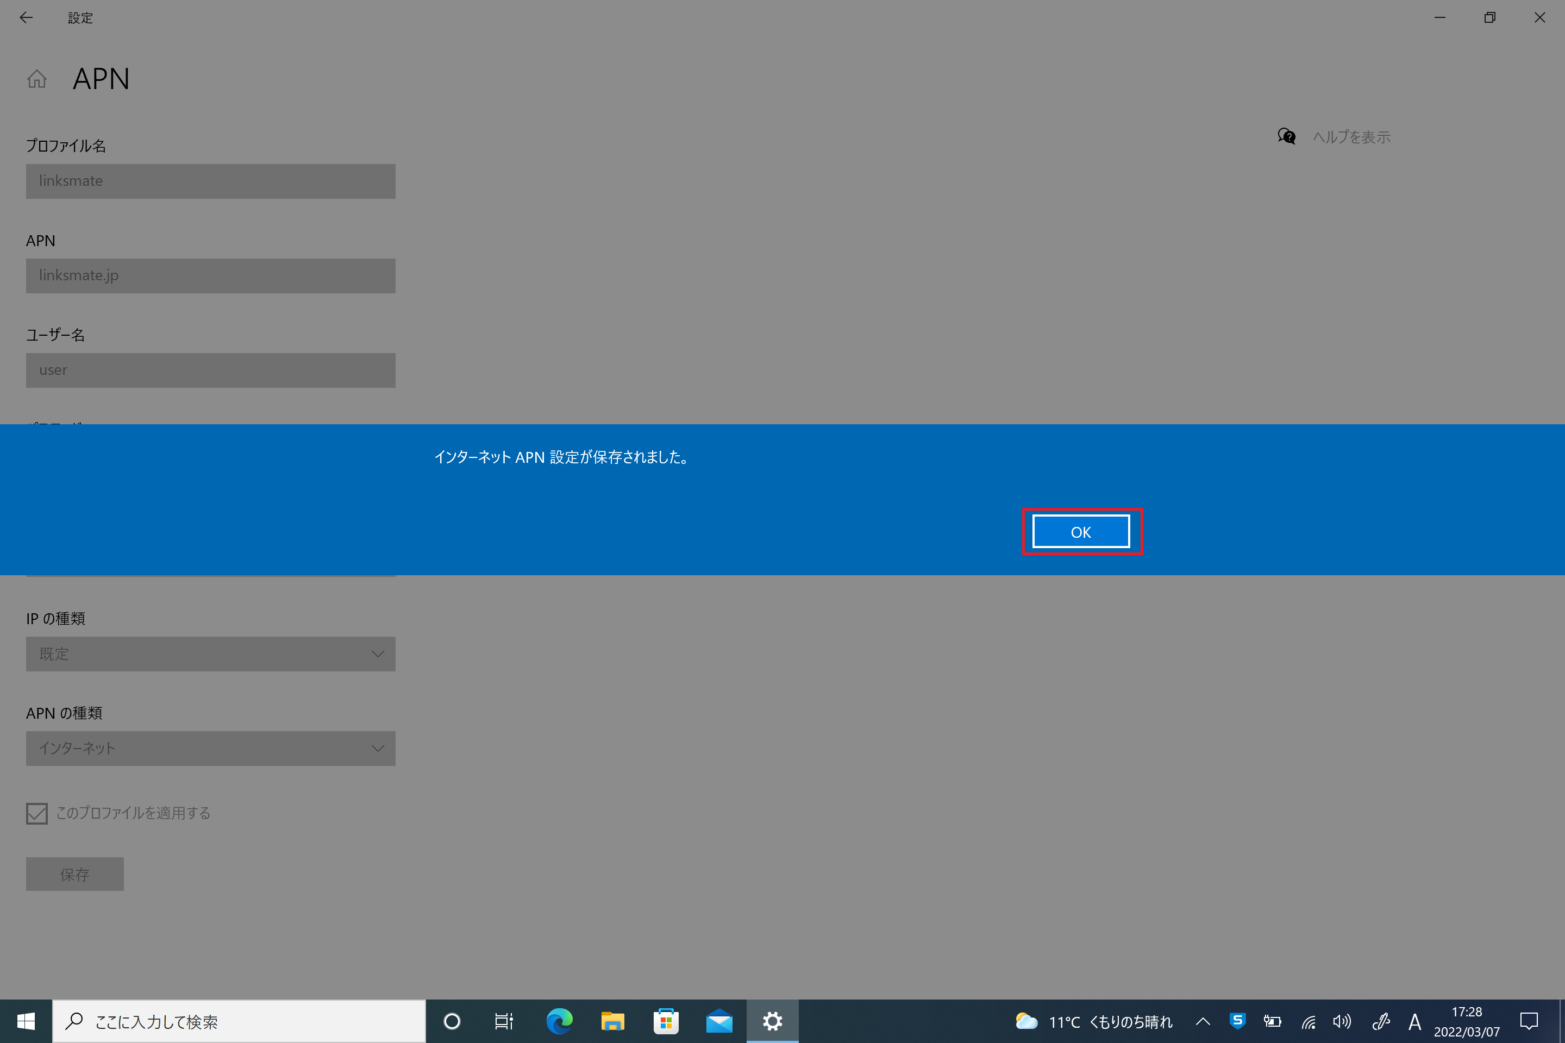This screenshot has width=1565, height=1043.
Task: Open the ヘルプを表示 help link
Action: click(x=1351, y=137)
